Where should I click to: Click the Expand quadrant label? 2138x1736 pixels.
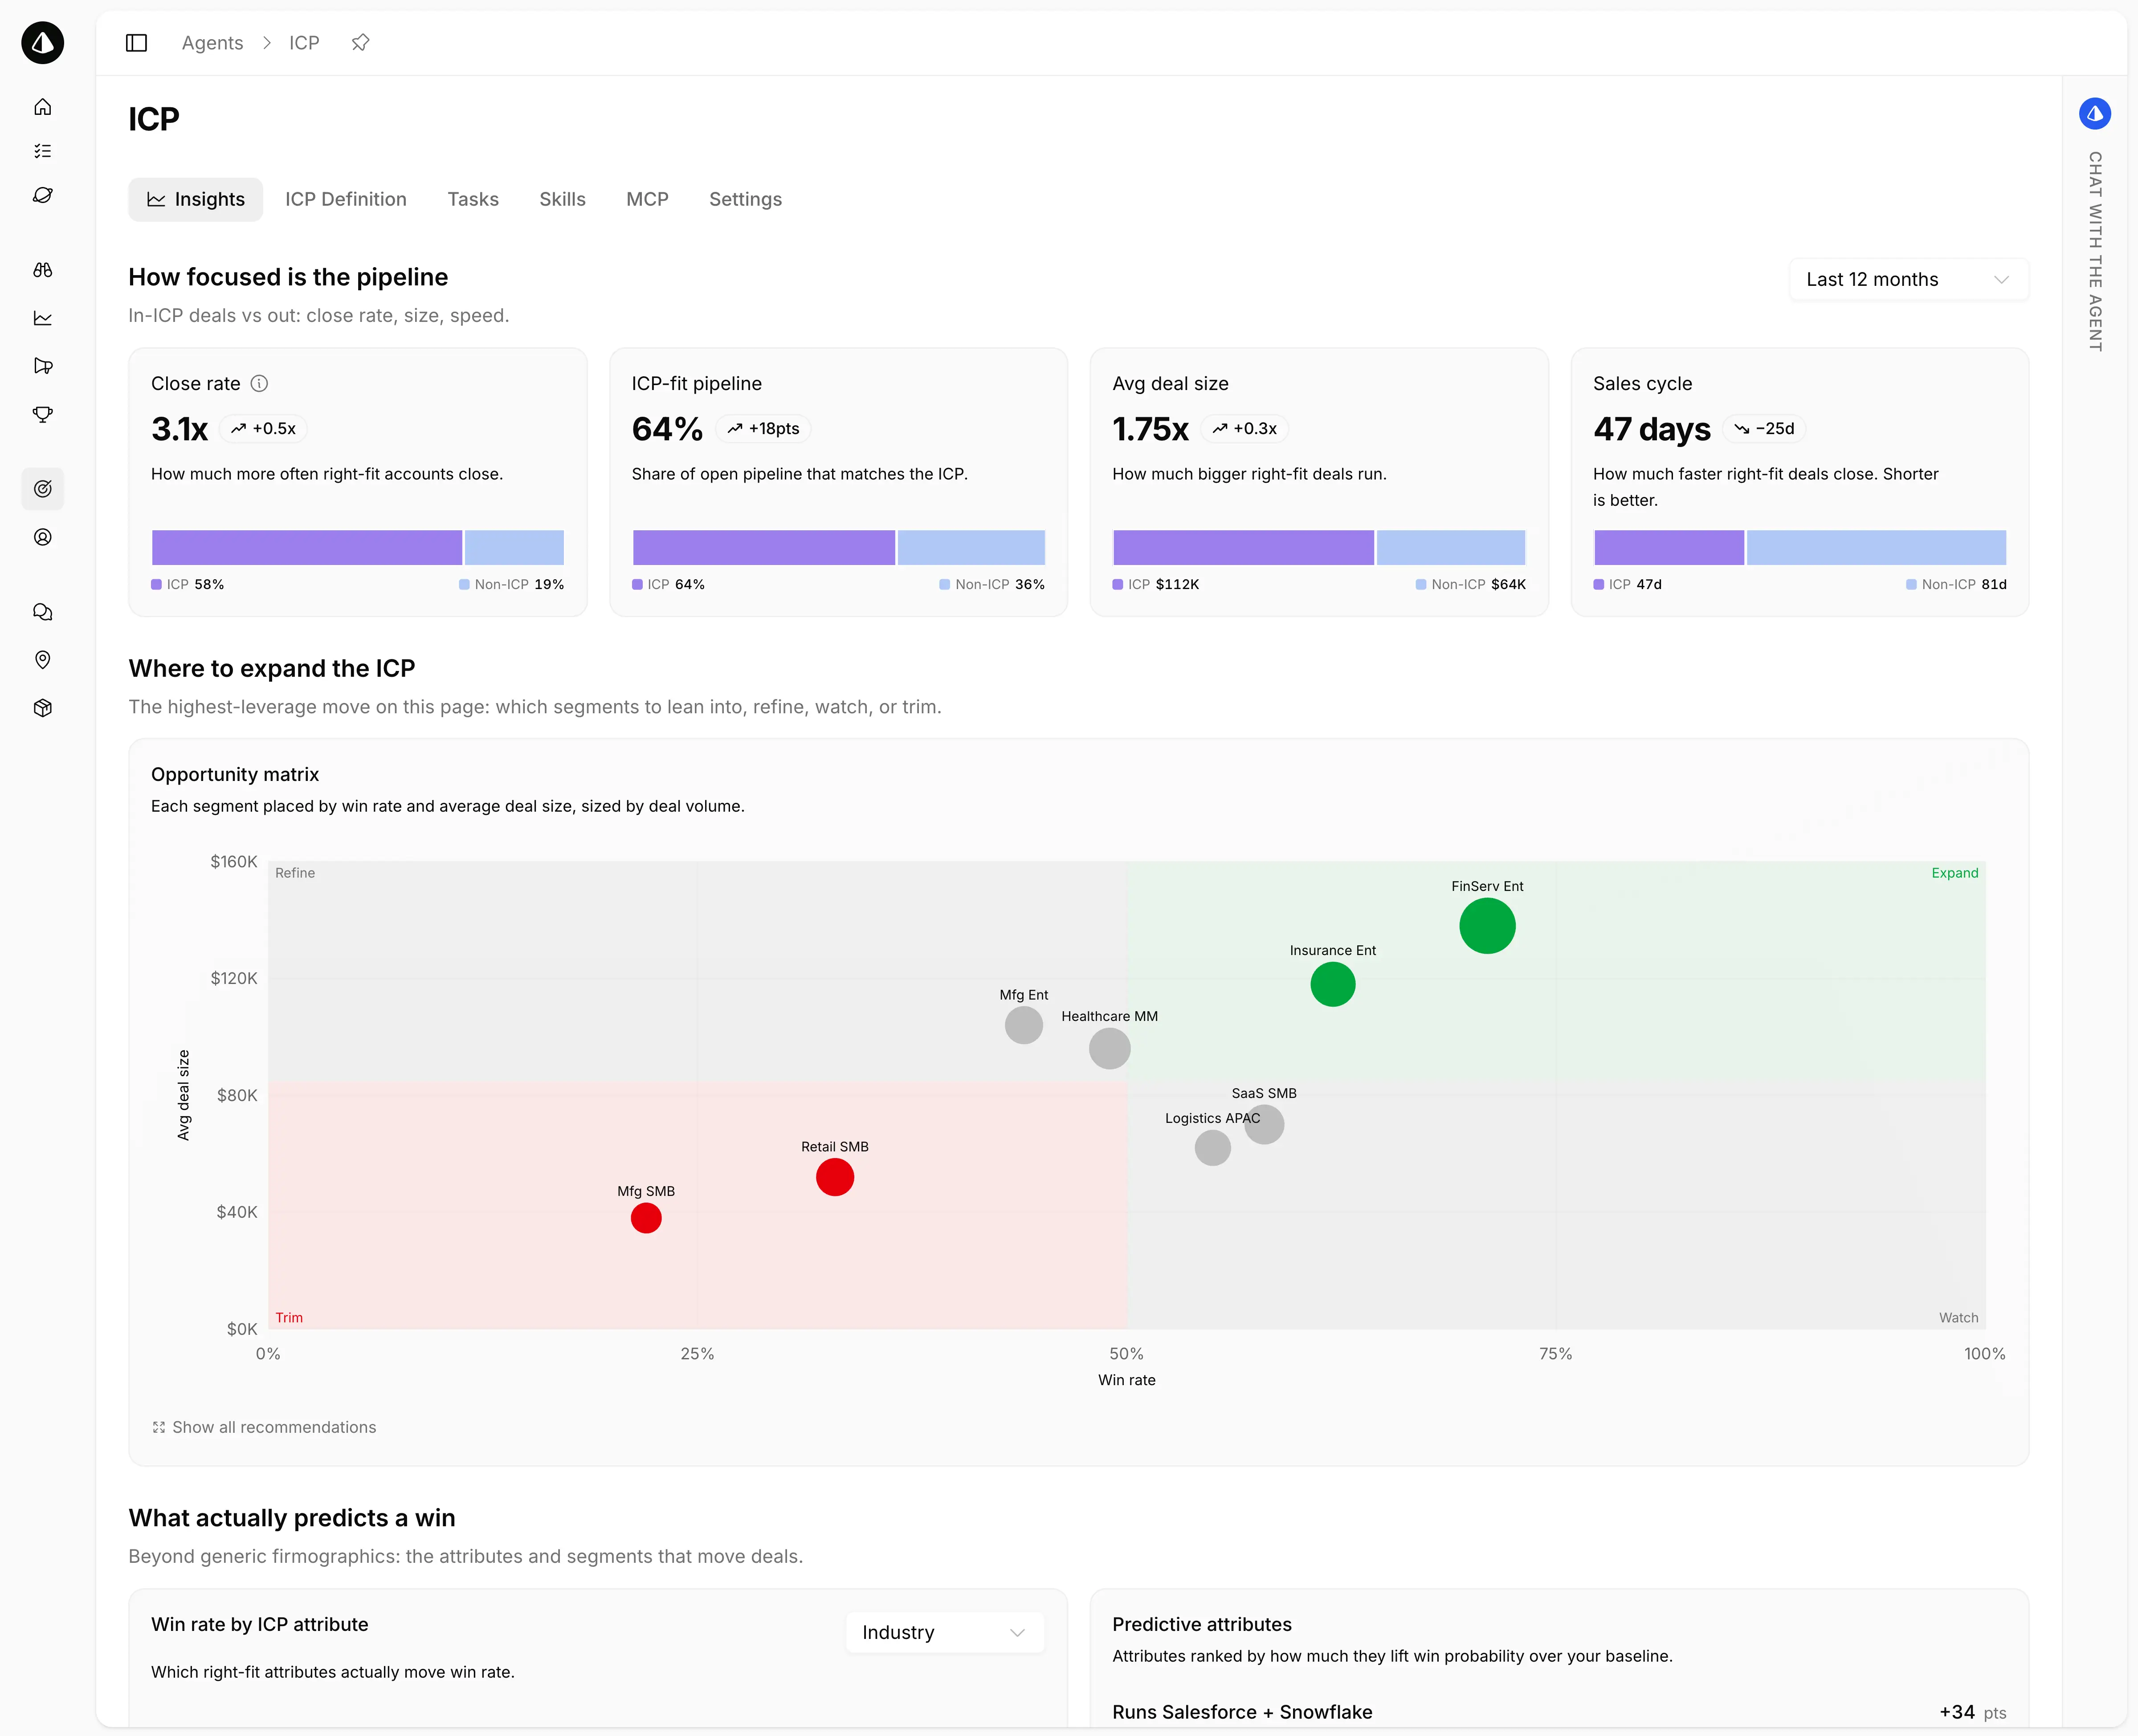point(1955,874)
